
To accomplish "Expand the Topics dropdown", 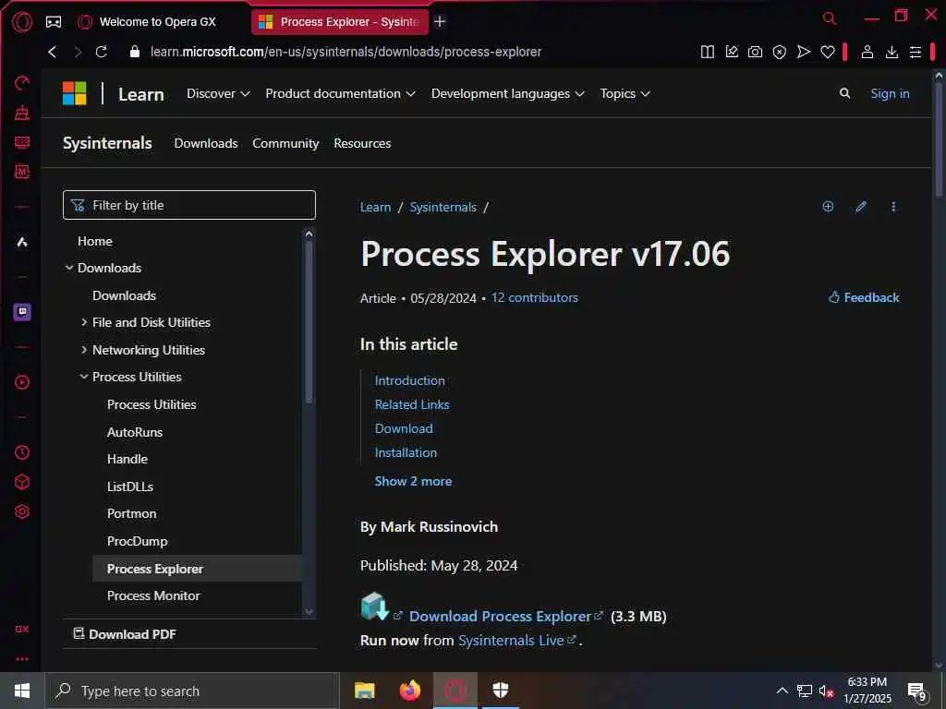I will coord(625,93).
